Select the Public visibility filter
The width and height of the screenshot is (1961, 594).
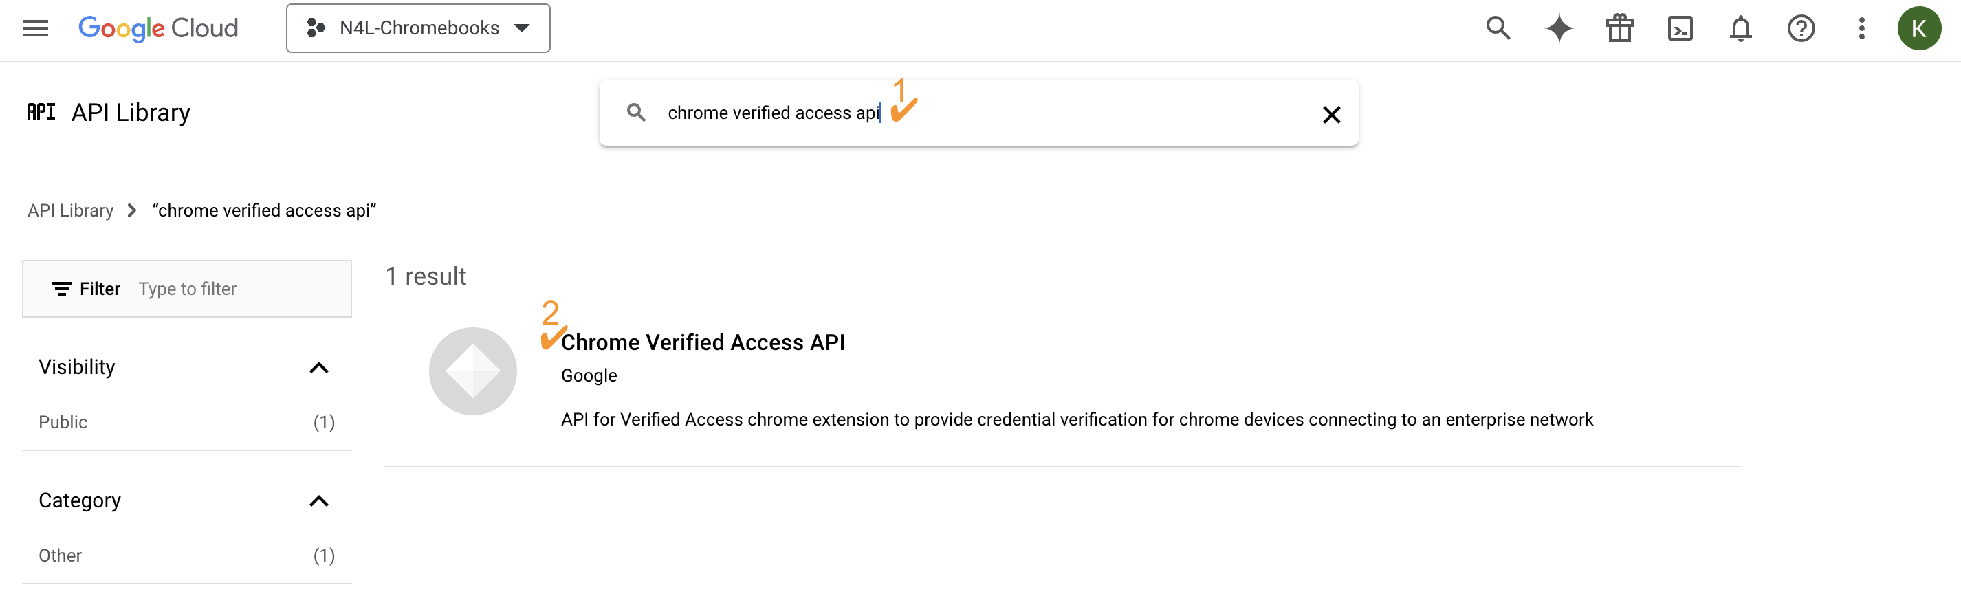tap(63, 422)
